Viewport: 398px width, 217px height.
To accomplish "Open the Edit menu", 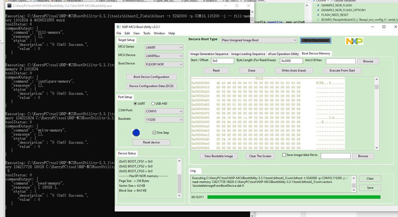I will click(127, 33).
